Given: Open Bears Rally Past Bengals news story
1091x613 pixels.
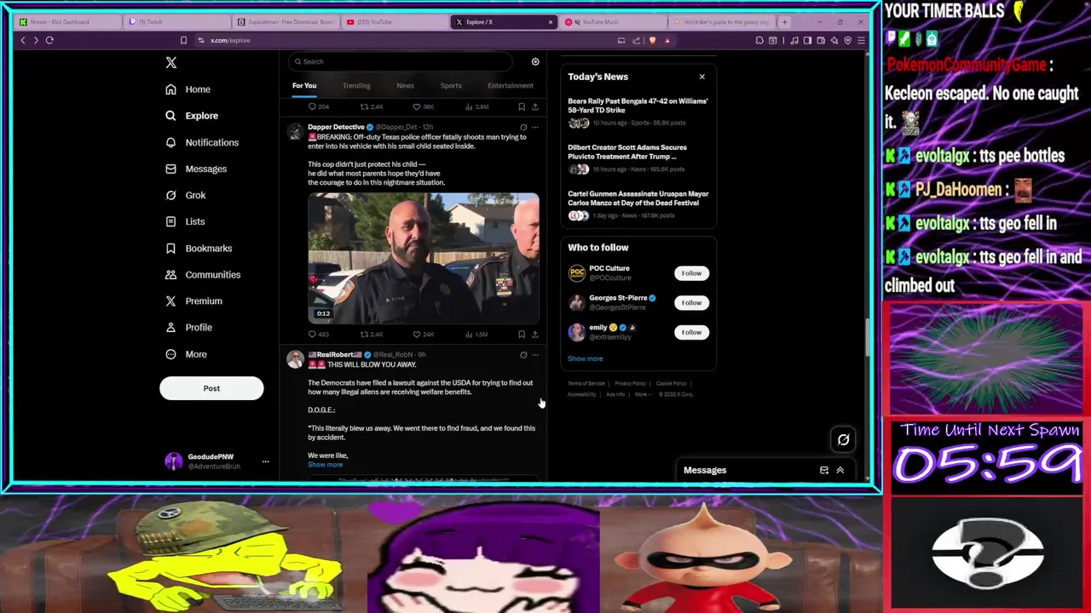Looking at the screenshot, I should pos(638,112).
